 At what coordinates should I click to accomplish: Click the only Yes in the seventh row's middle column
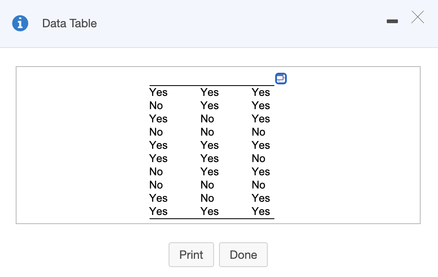210,172
